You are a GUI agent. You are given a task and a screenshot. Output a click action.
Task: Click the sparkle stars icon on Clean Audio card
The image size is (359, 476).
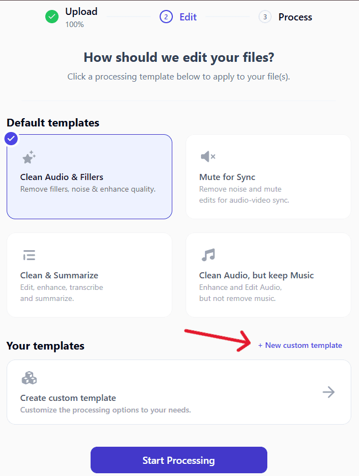coord(29,157)
